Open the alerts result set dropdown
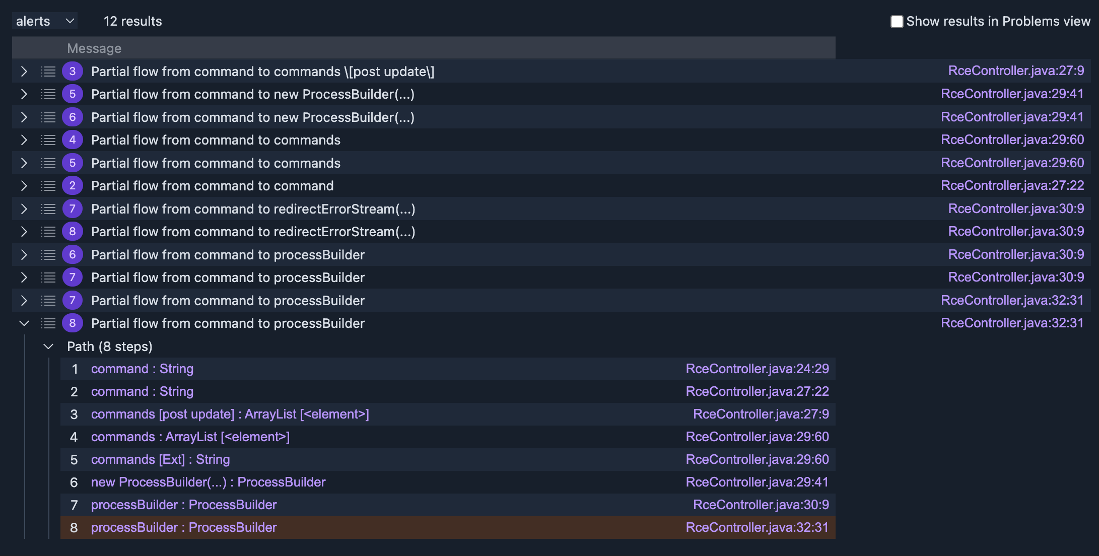The width and height of the screenshot is (1099, 556). click(45, 21)
